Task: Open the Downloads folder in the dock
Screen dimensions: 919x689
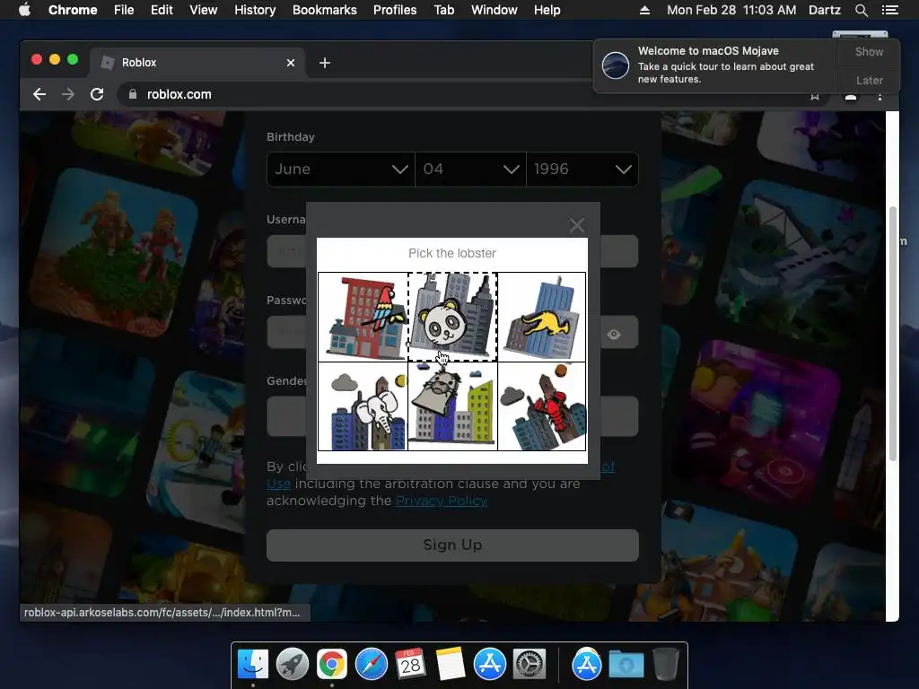Action: [x=626, y=664]
